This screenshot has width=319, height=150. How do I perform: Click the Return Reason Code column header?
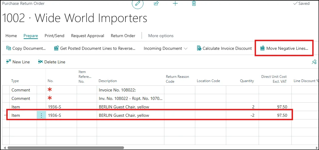[177, 79]
